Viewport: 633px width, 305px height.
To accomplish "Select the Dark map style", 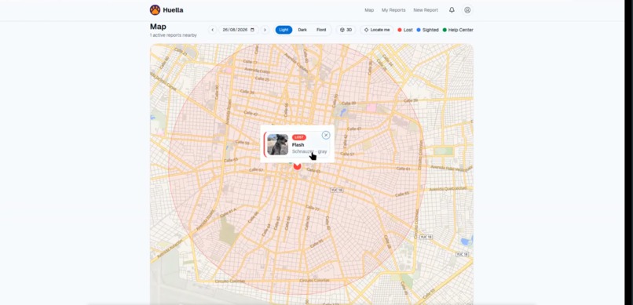I will click(302, 30).
